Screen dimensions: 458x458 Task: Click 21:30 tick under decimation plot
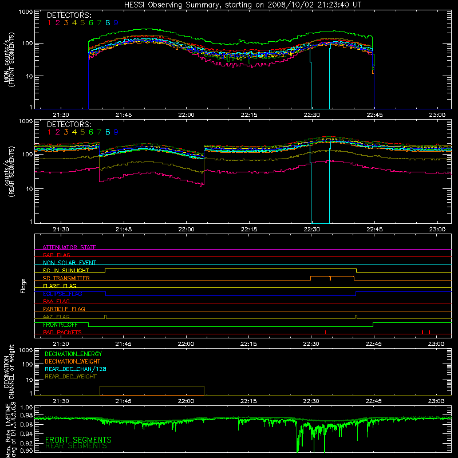[x=61, y=401]
